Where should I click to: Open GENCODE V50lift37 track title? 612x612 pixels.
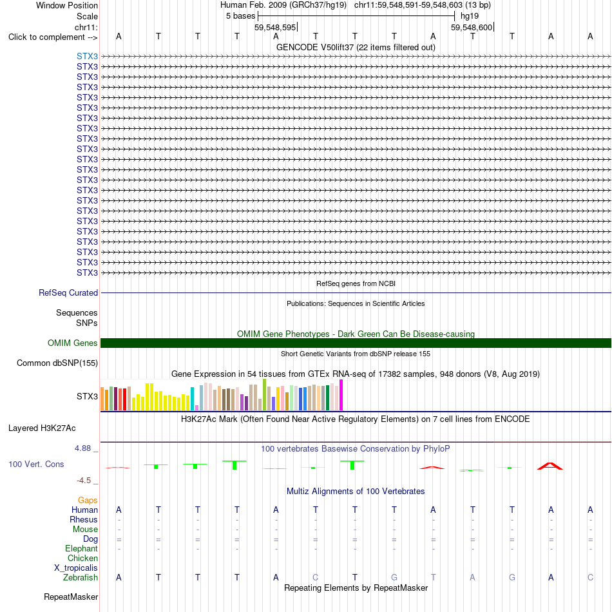tap(356, 47)
